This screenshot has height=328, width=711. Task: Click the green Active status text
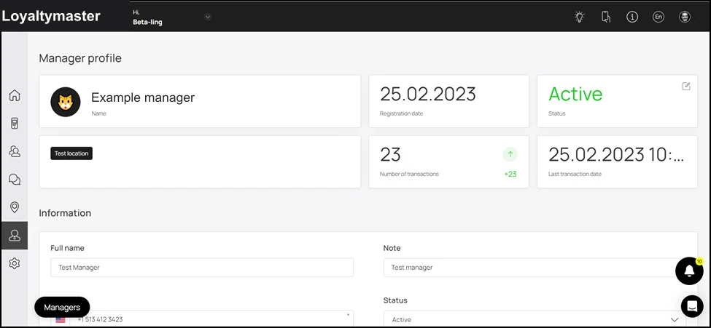tap(575, 94)
